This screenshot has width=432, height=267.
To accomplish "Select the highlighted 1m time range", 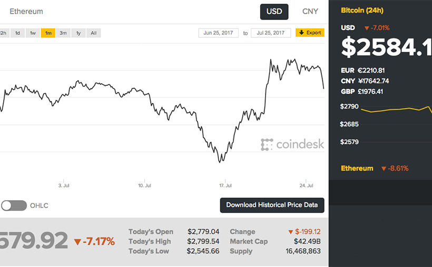I will pyautogui.click(x=48, y=33).
